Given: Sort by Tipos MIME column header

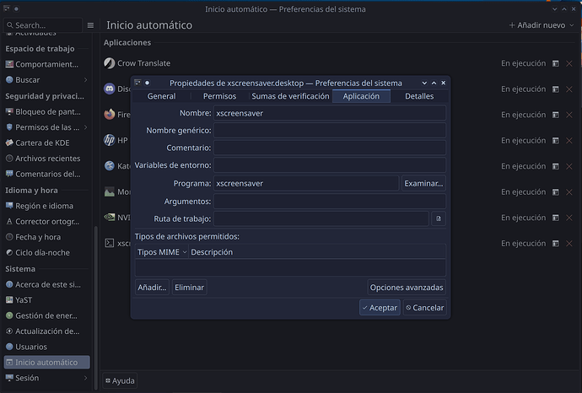Looking at the screenshot, I should [x=161, y=252].
